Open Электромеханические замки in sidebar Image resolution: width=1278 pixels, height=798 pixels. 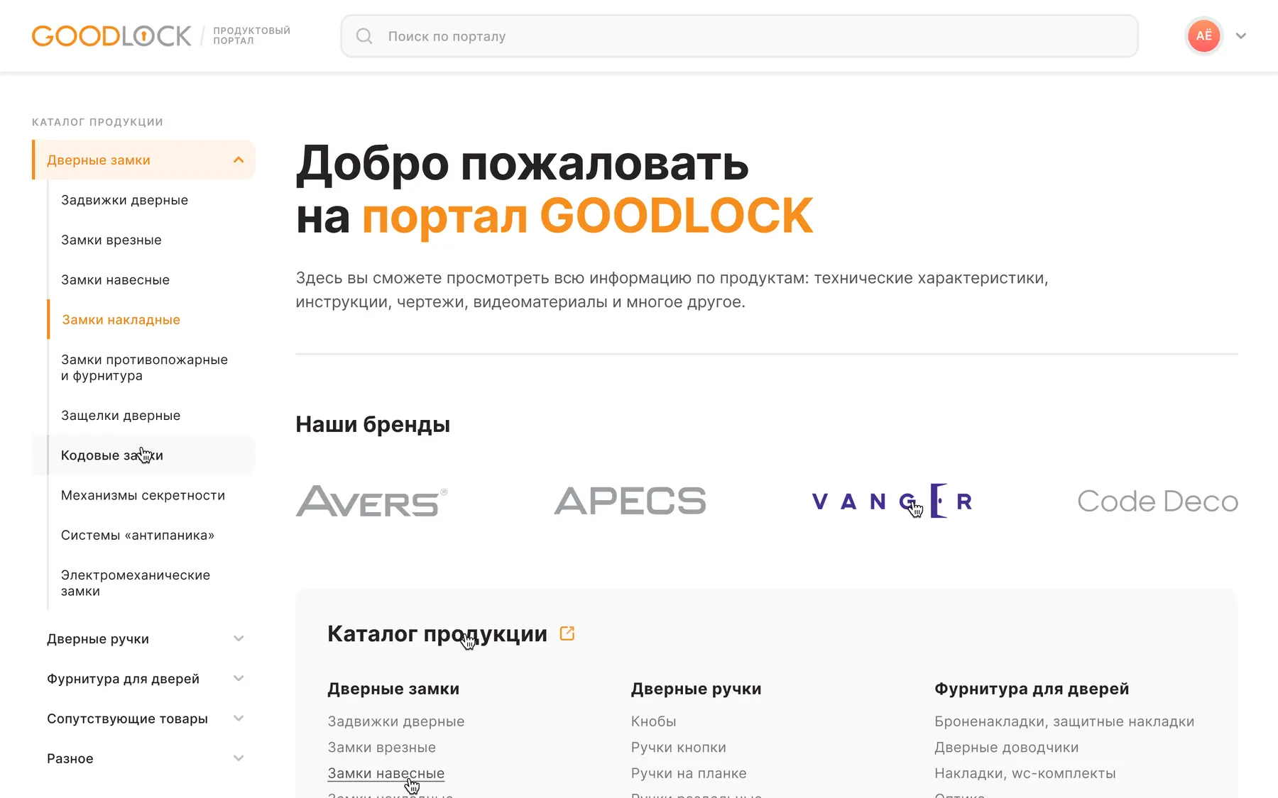pyautogui.click(x=136, y=583)
